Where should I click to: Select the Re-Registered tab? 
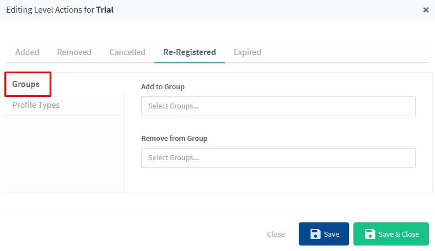(190, 52)
